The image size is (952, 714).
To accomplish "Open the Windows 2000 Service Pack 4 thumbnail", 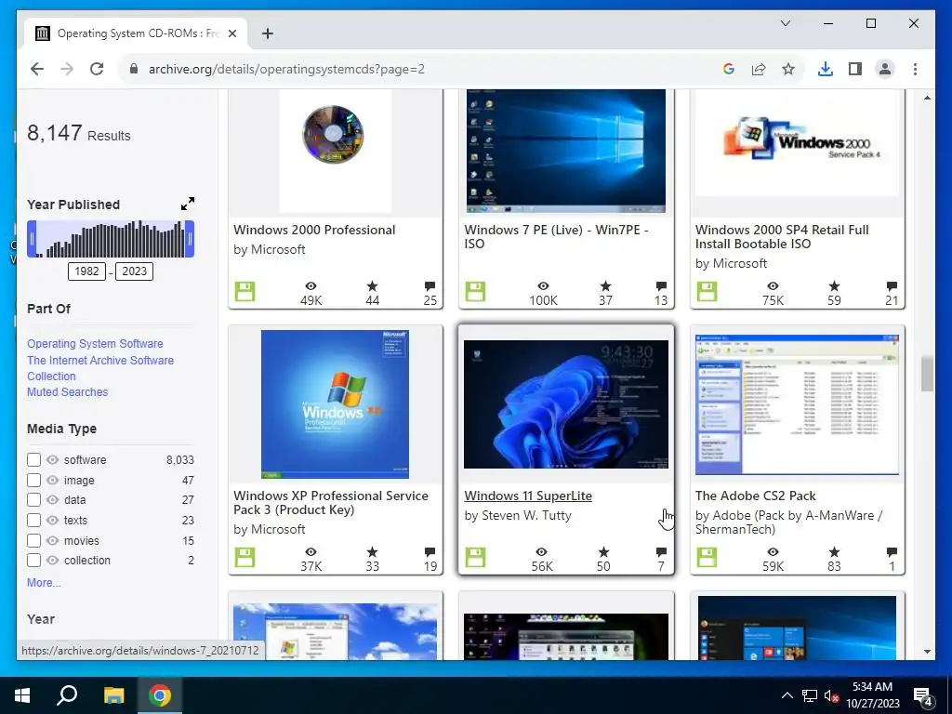I will click(797, 142).
